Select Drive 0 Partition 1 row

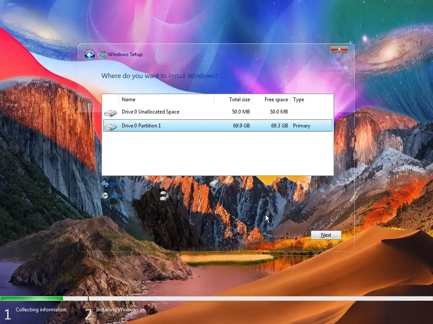click(218, 126)
